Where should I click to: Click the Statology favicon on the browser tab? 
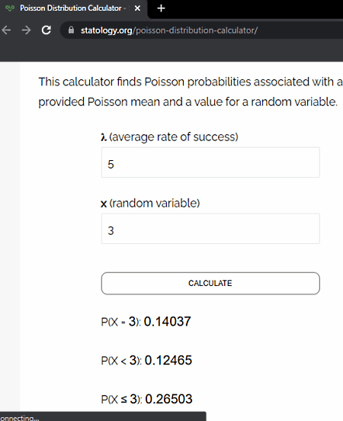click(10, 8)
